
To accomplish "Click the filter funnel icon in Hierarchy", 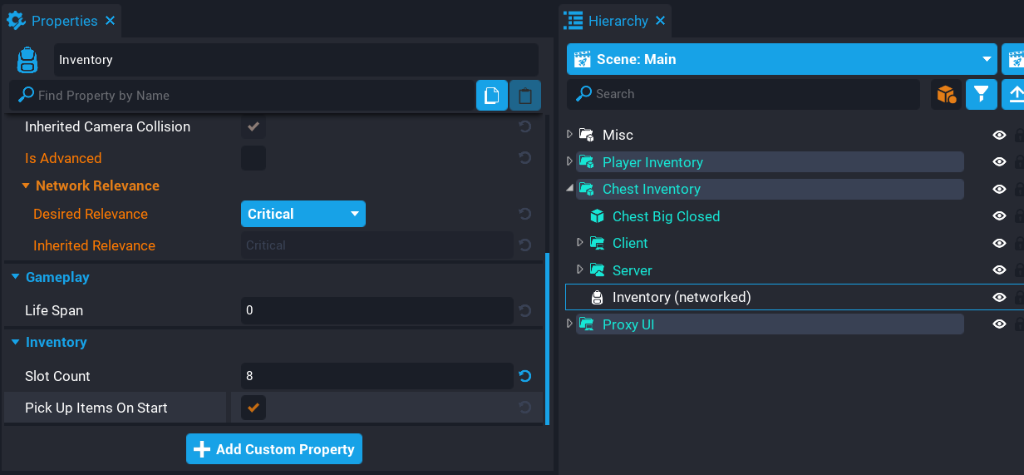I will point(982,94).
